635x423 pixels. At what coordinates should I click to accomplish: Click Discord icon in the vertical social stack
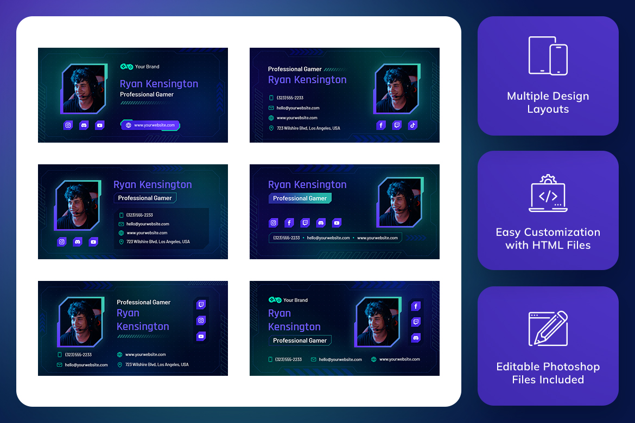click(416, 338)
